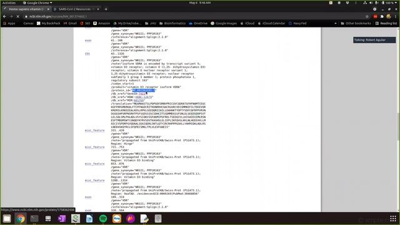Open the Files app in dock
The width and height of the screenshot is (400, 225).
pos(7,219)
